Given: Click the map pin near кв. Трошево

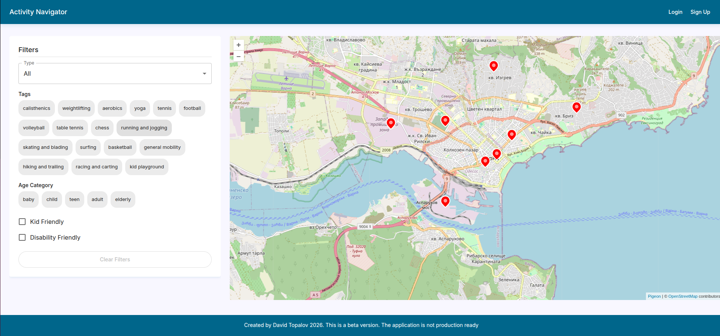Looking at the screenshot, I should [445, 120].
